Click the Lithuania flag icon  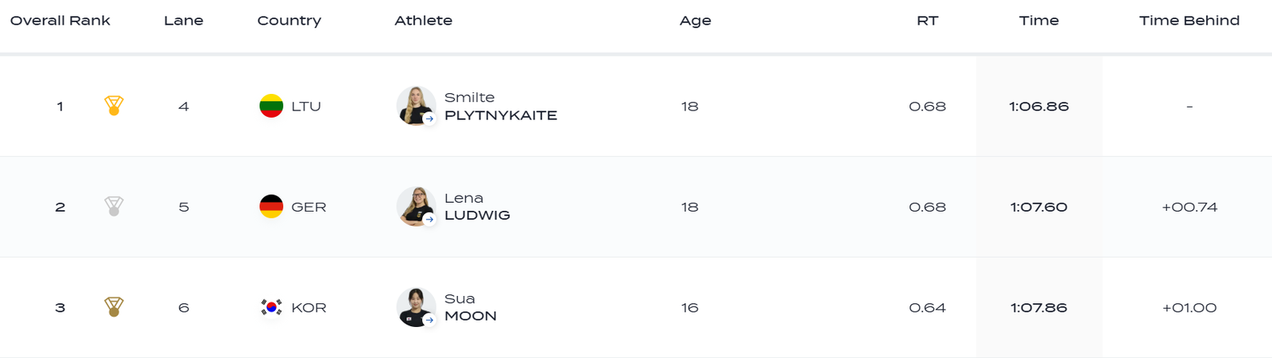coord(271,106)
